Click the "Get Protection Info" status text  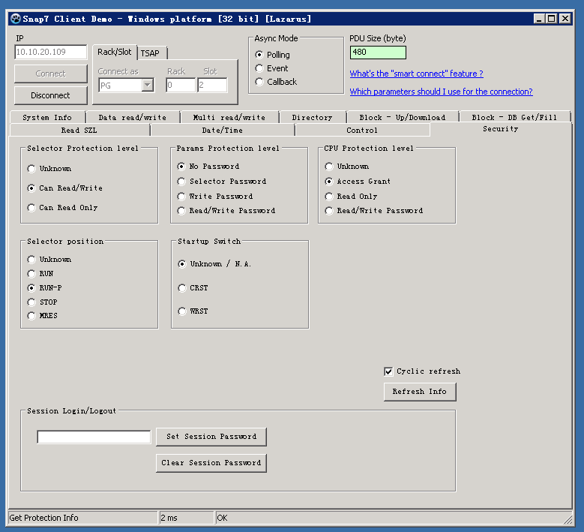pyautogui.click(x=44, y=518)
